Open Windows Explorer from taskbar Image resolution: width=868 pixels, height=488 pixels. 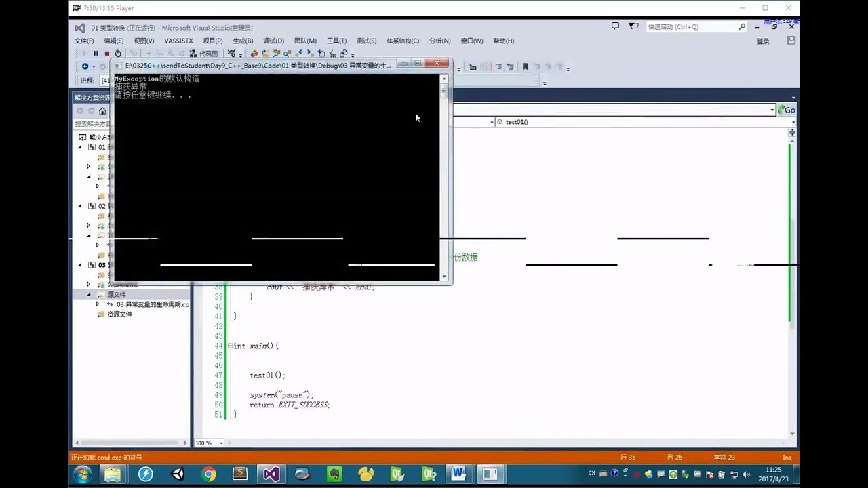pyautogui.click(x=113, y=474)
